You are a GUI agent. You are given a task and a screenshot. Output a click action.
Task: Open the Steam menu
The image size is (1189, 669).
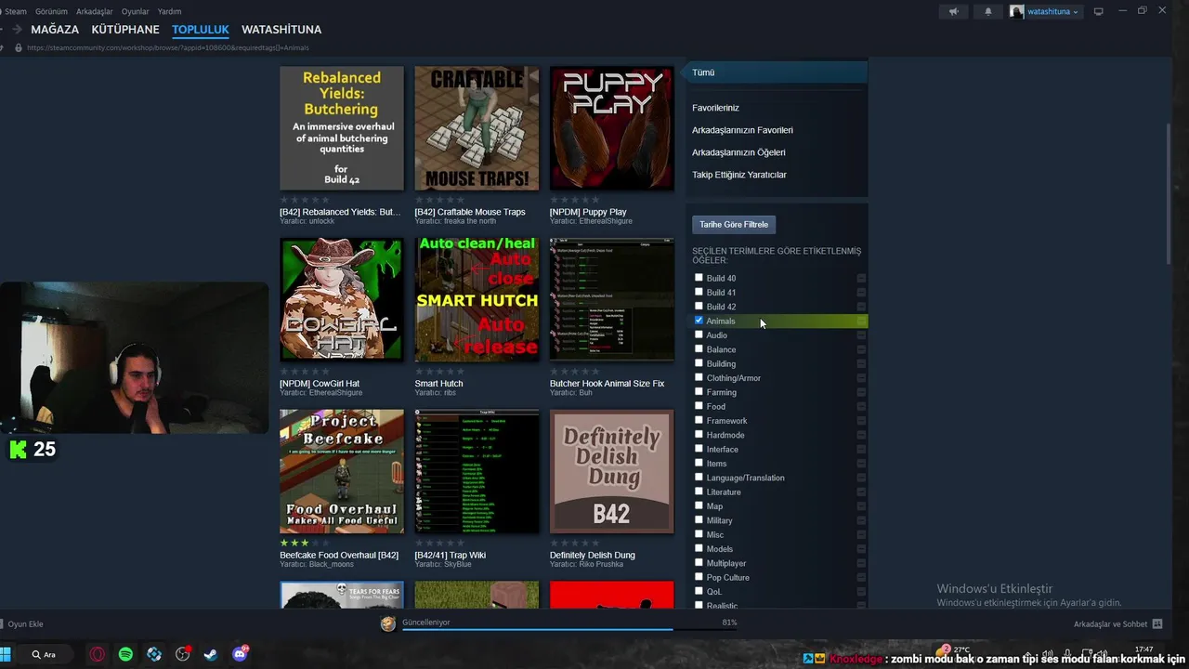point(15,11)
